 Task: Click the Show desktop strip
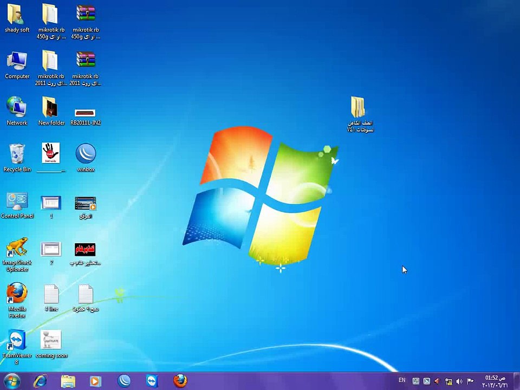(x=517, y=381)
